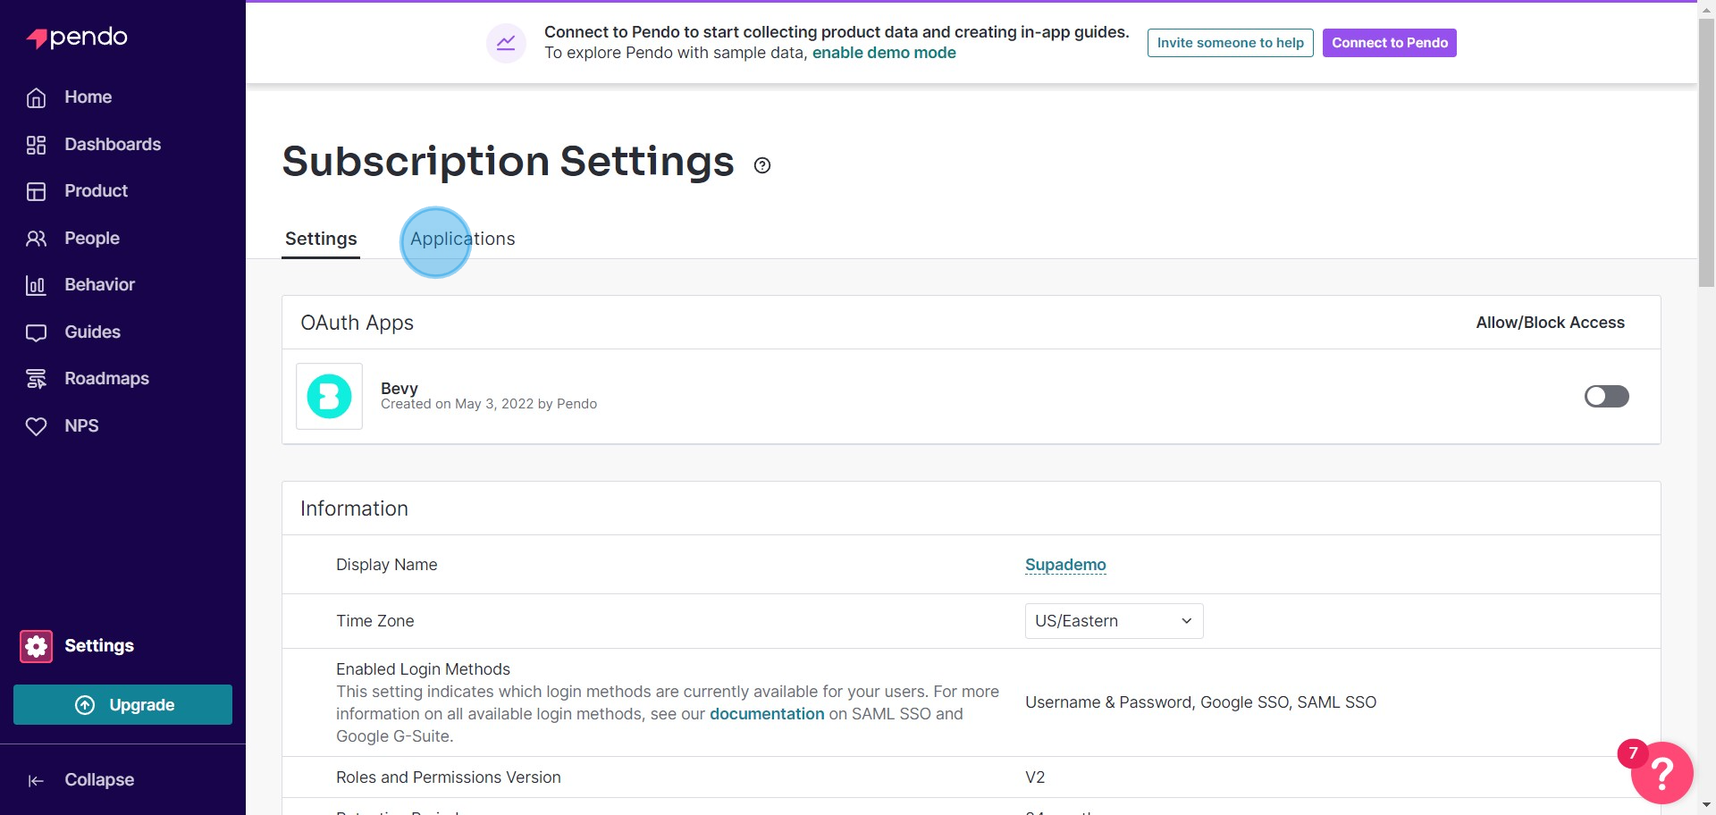Click the Display Name label
The image size is (1716, 815).
pyautogui.click(x=386, y=565)
